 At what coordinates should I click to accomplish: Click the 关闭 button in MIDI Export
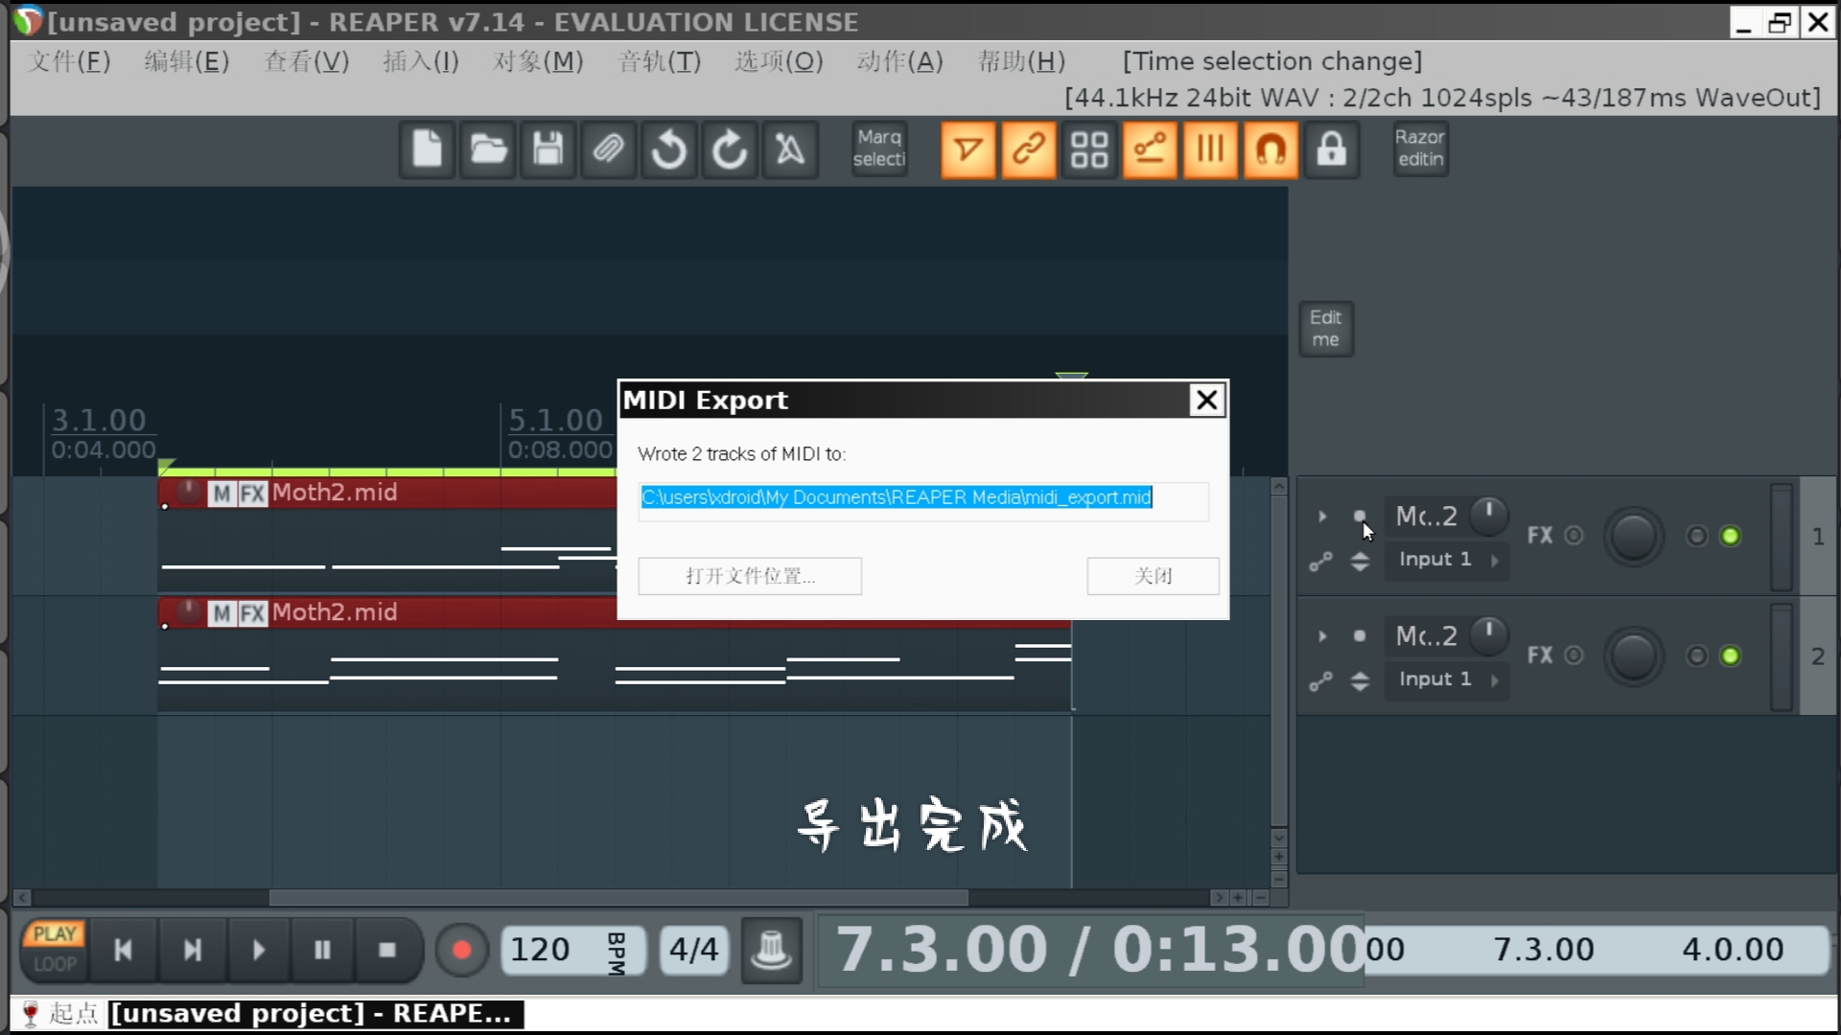coord(1153,576)
